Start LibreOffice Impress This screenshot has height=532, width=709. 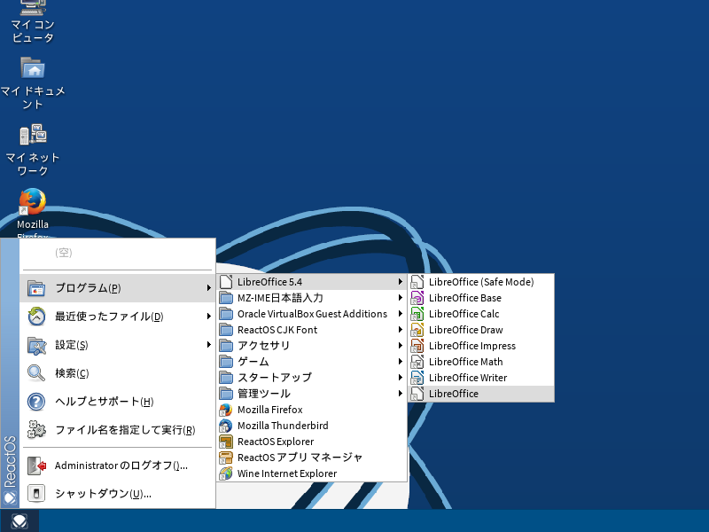[471, 346]
